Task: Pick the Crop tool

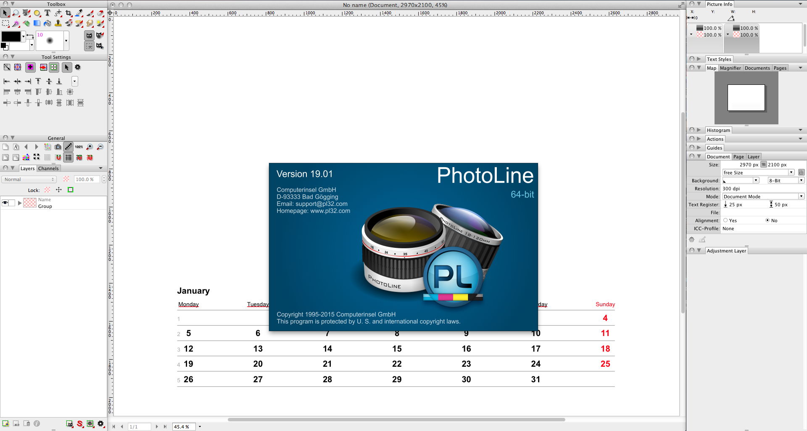Action: point(69,13)
